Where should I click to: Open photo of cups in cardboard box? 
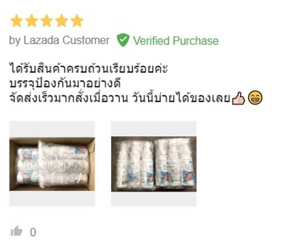(x=52, y=164)
